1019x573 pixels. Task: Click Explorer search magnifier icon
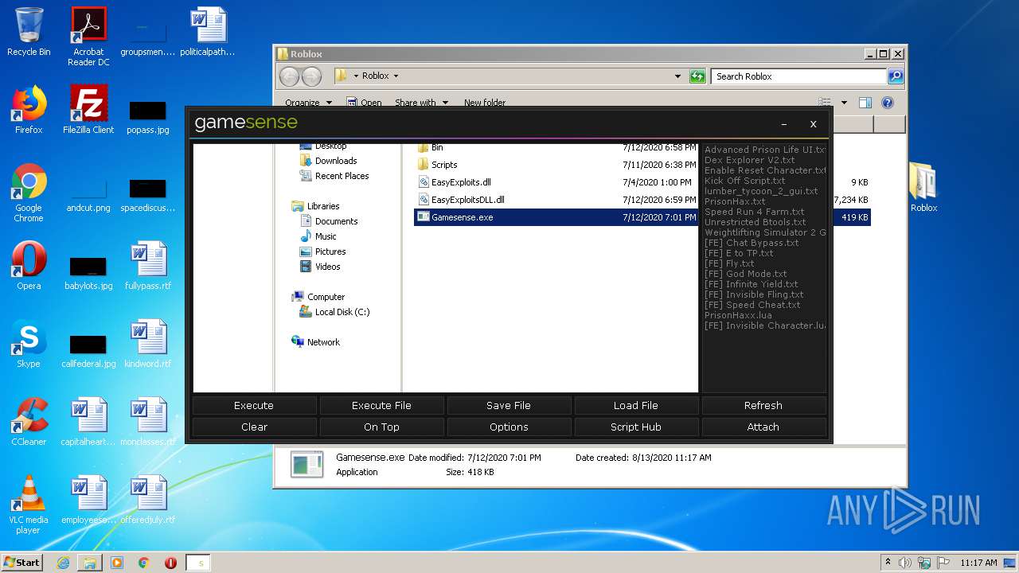click(896, 76)
